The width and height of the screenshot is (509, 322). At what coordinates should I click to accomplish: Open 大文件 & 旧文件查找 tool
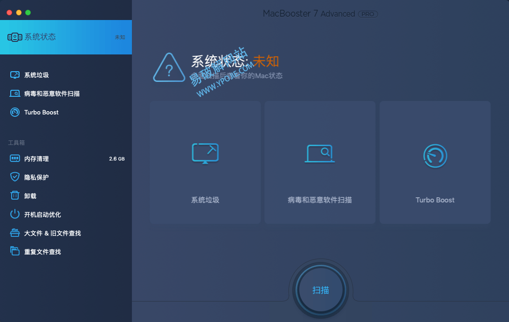pos(52,233)
